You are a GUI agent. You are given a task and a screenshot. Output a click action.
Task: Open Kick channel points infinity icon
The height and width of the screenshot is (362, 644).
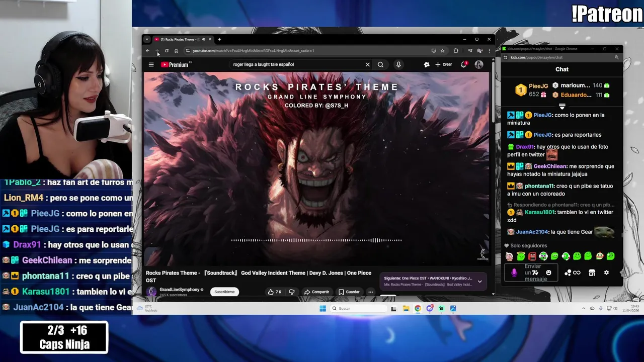(x=577, y=273)
